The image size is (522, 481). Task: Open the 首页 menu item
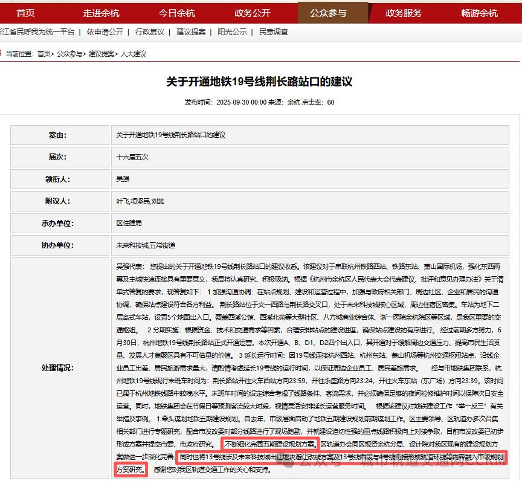point(25,13)
